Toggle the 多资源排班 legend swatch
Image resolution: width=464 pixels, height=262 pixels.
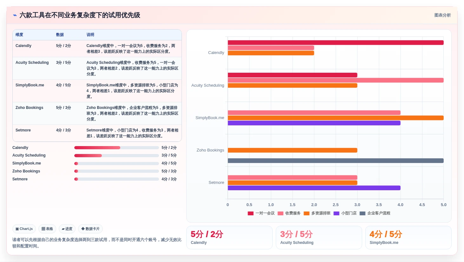307,213
